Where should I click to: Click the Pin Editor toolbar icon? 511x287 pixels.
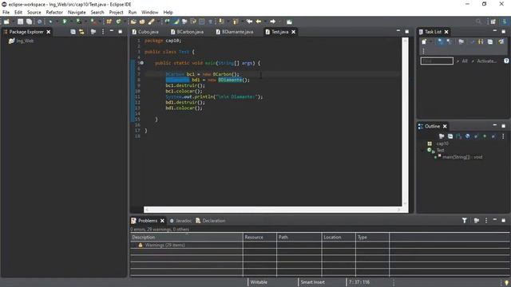pyautogui.click(x=289, y=22)
